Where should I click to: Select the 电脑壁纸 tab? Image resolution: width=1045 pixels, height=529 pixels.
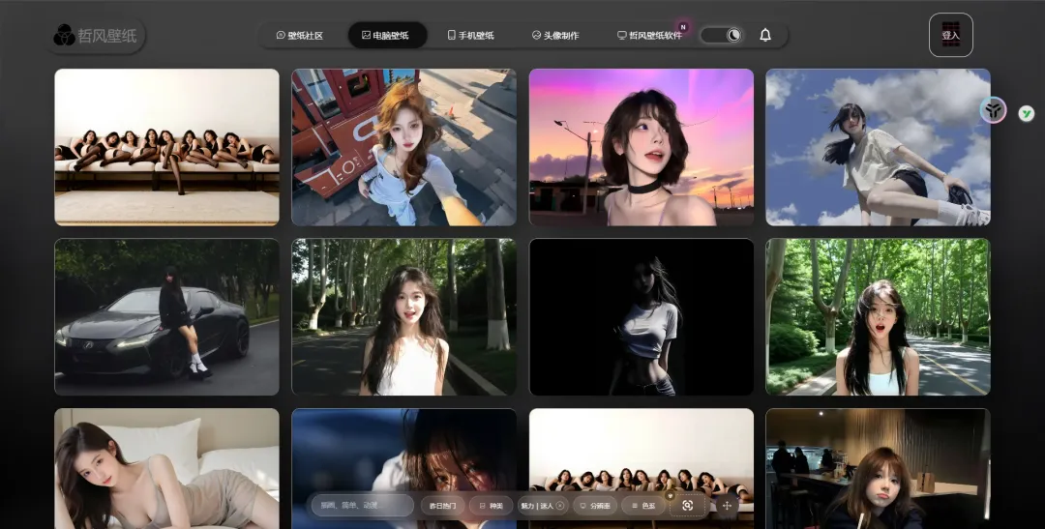386,36
